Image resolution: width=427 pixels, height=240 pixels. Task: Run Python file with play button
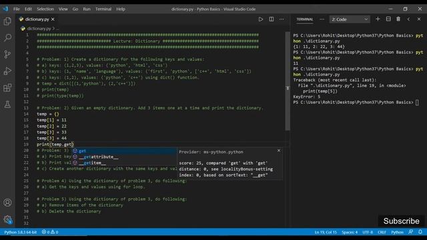pos(261,19)
